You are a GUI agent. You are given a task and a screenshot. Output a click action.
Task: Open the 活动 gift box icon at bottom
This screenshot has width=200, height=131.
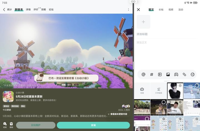point(11,125)
